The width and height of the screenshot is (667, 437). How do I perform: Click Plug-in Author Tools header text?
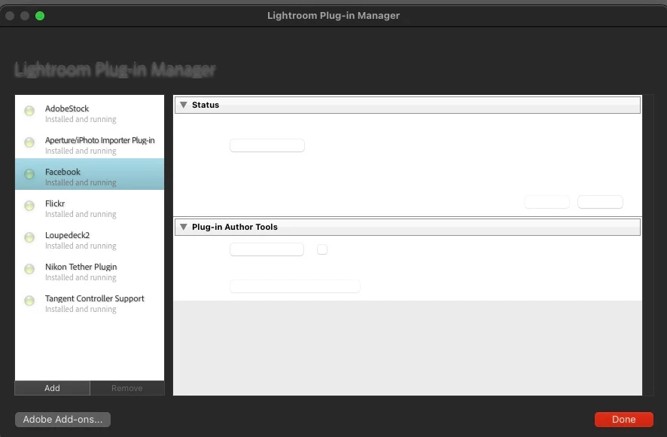[235, 227]
